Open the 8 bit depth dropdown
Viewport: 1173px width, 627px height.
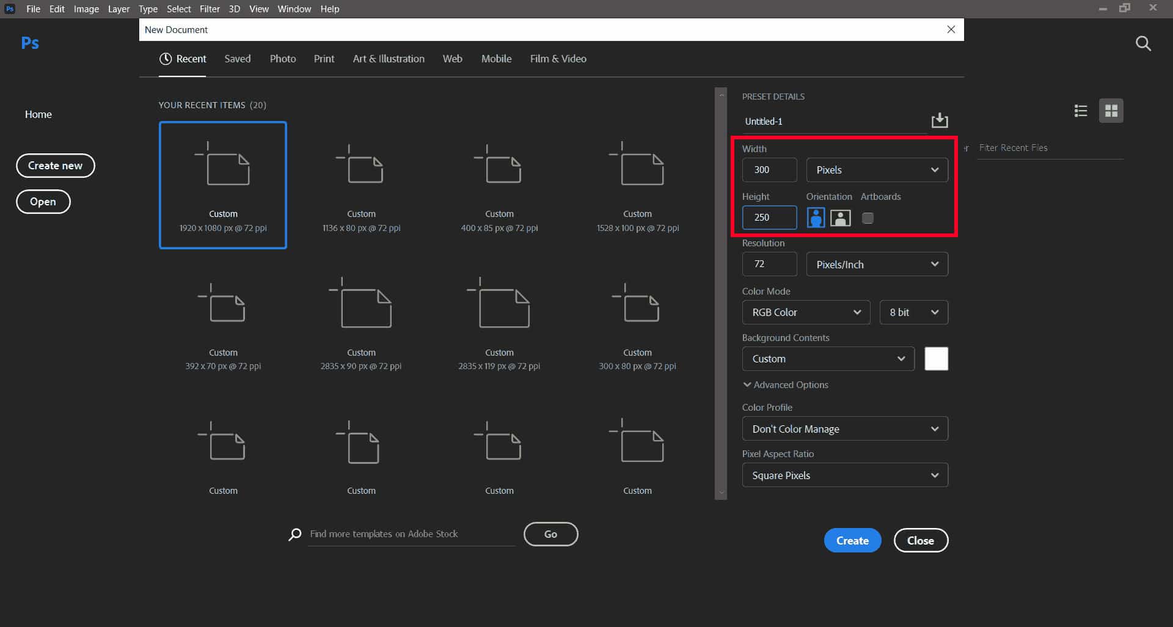click(913, 312)
